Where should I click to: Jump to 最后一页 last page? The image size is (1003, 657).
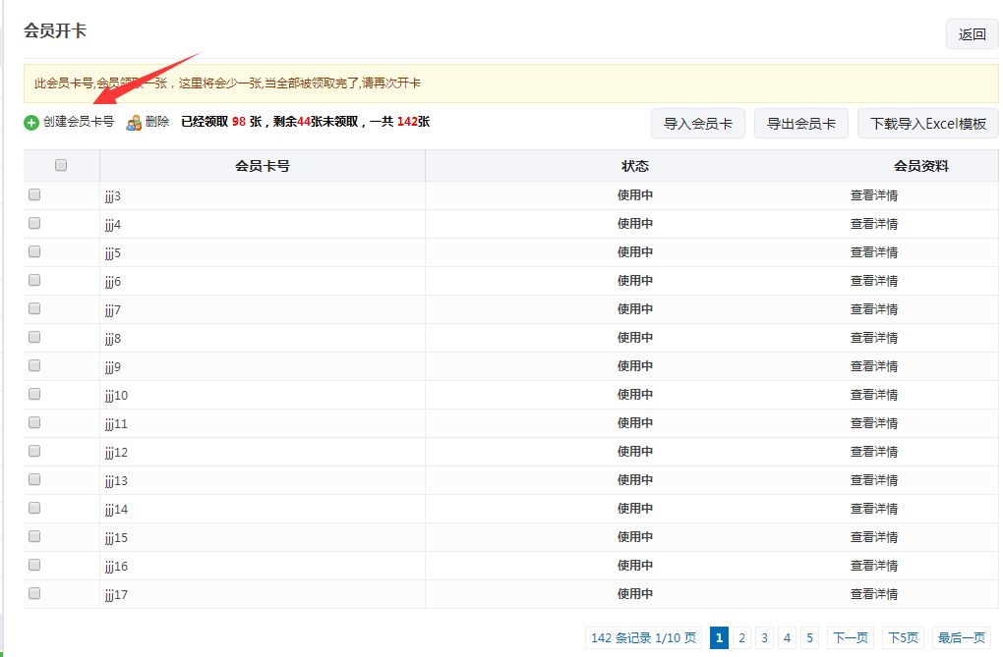(961, 637)
